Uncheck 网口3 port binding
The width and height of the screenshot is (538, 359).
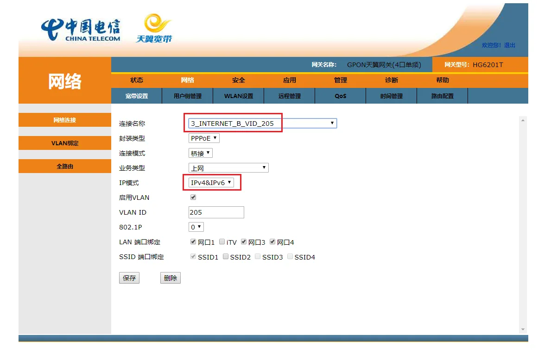[244, 242]
